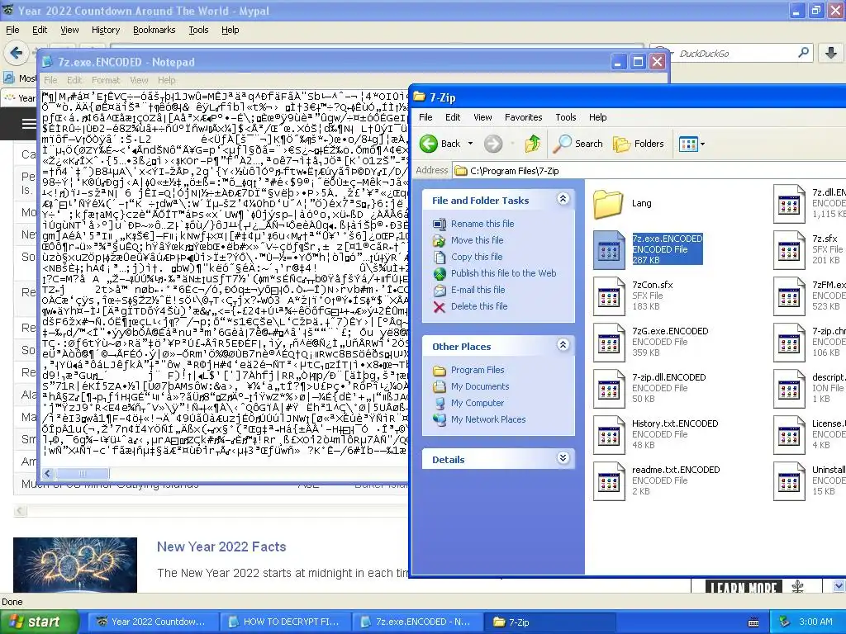
Task: Click the DuckDuckGo search field in Mypal
Action: point(736,54)
